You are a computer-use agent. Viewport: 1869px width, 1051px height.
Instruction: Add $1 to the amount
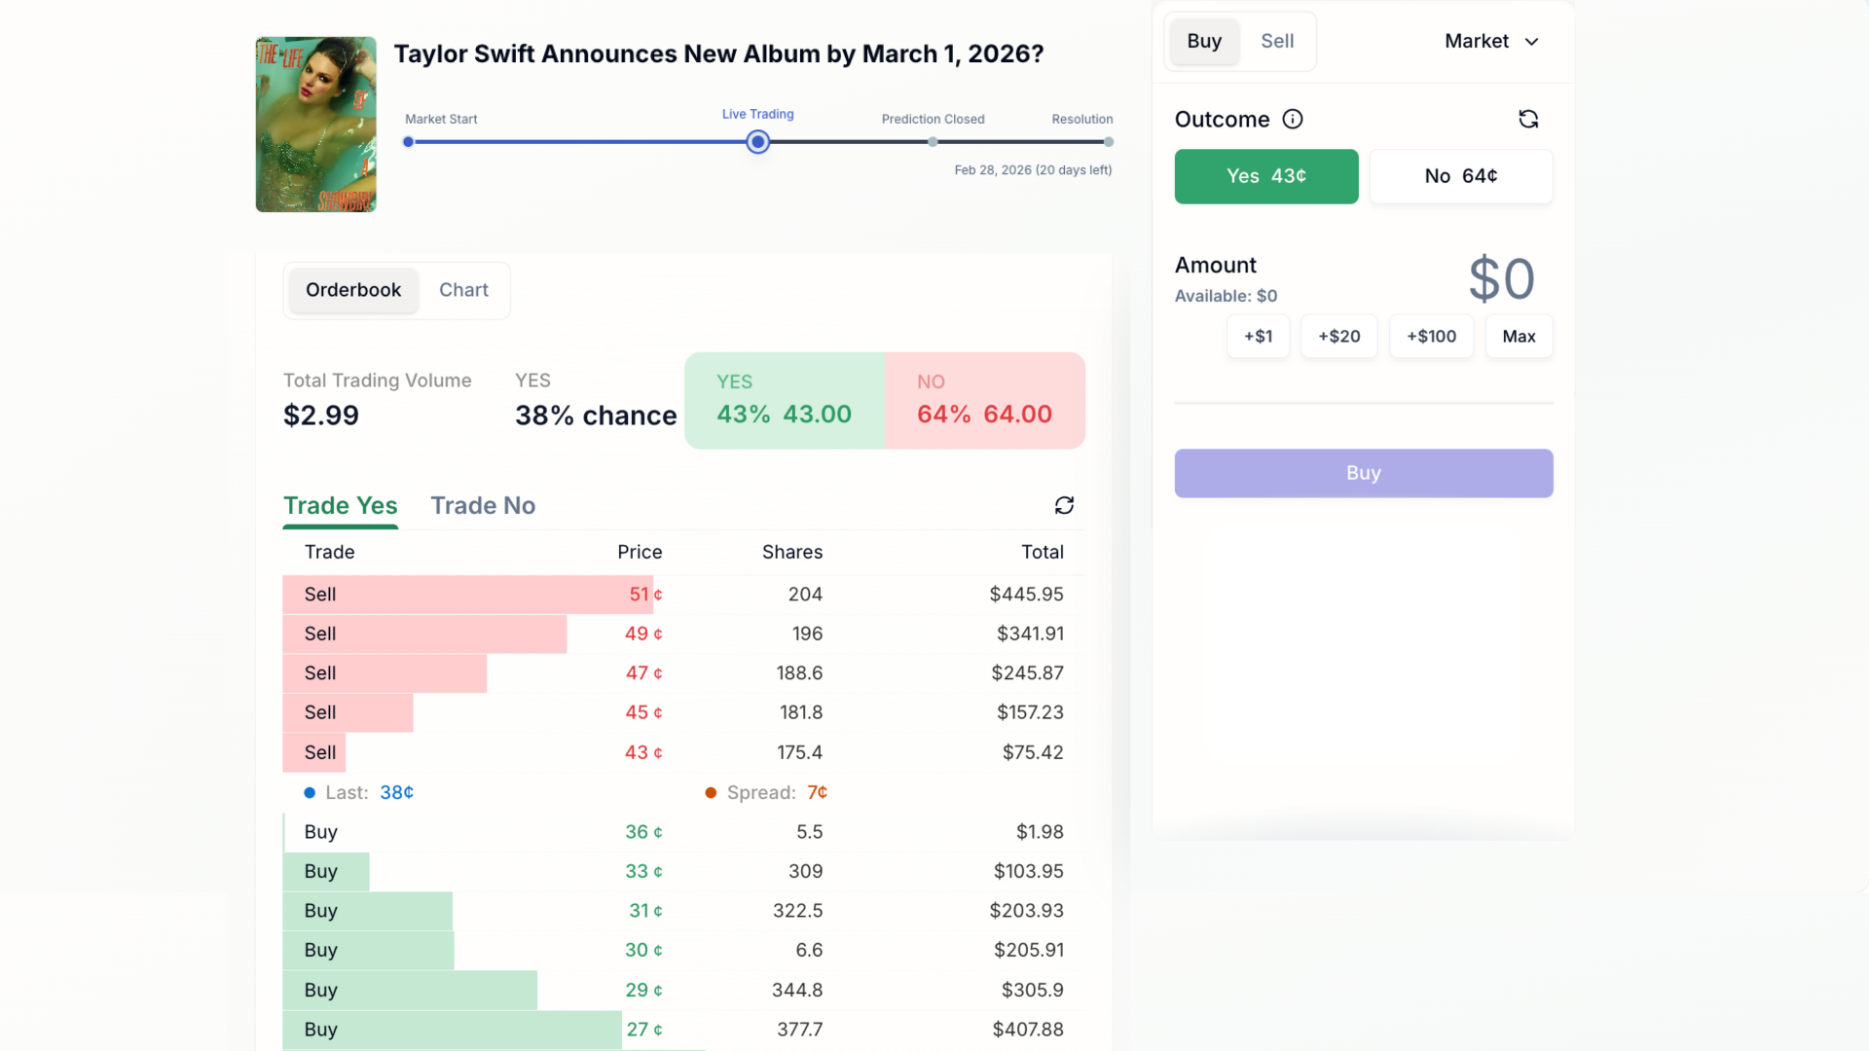coord(1258,337)
